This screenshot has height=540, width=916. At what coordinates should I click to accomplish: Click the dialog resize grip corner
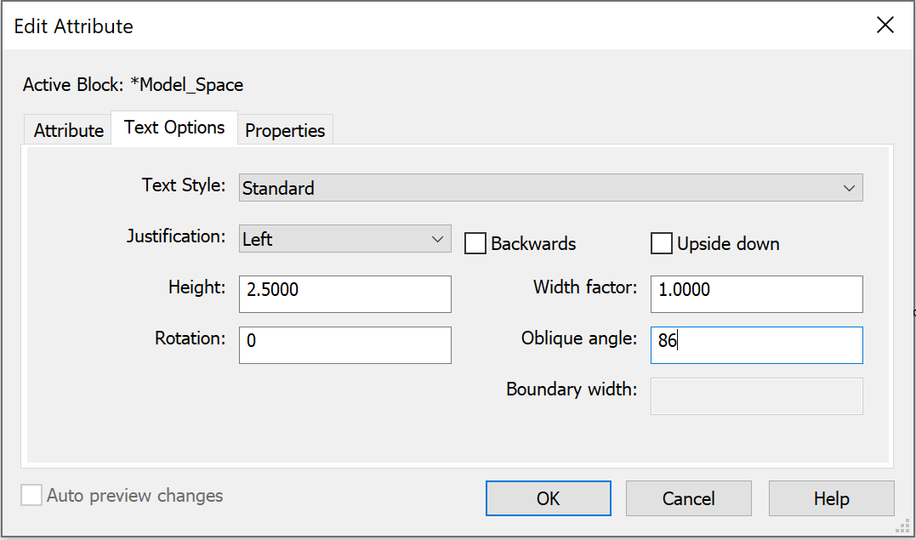point(903,528)
